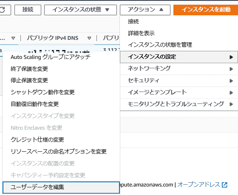238x195 pixels.
Task: Expand モニタリングとトラブルシューティング submenu
Action: 179,104
